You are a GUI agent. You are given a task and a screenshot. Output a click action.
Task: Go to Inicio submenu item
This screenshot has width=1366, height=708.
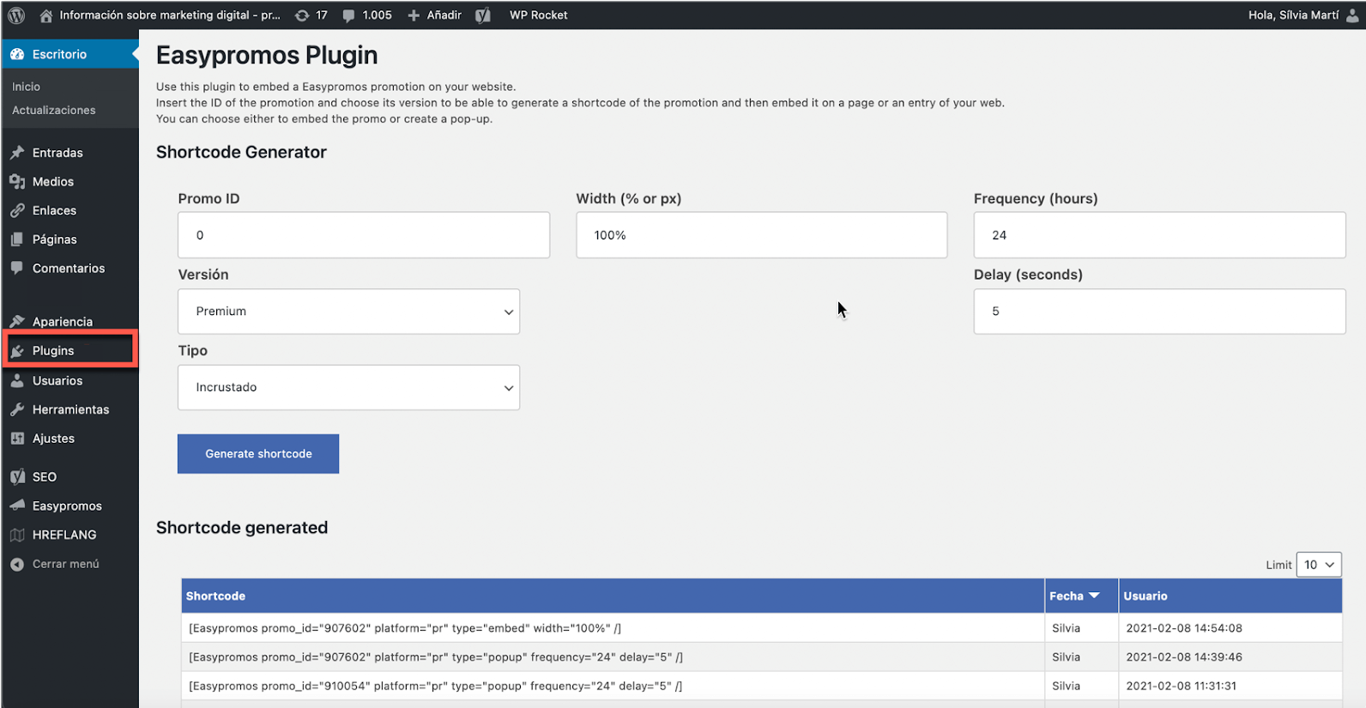tap(26, 87)
